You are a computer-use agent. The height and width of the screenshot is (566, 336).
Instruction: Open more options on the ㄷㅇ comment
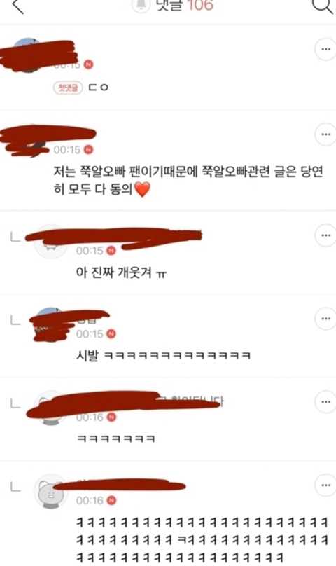325,50
